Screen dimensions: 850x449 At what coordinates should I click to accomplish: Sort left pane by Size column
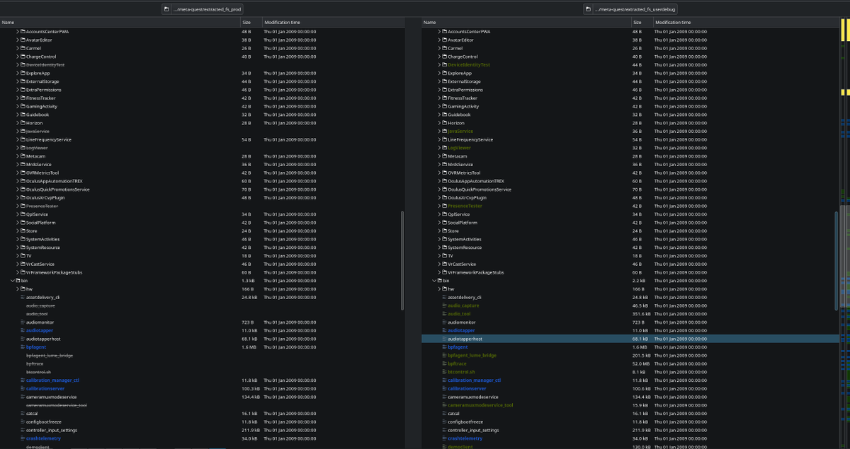point(251,23)
